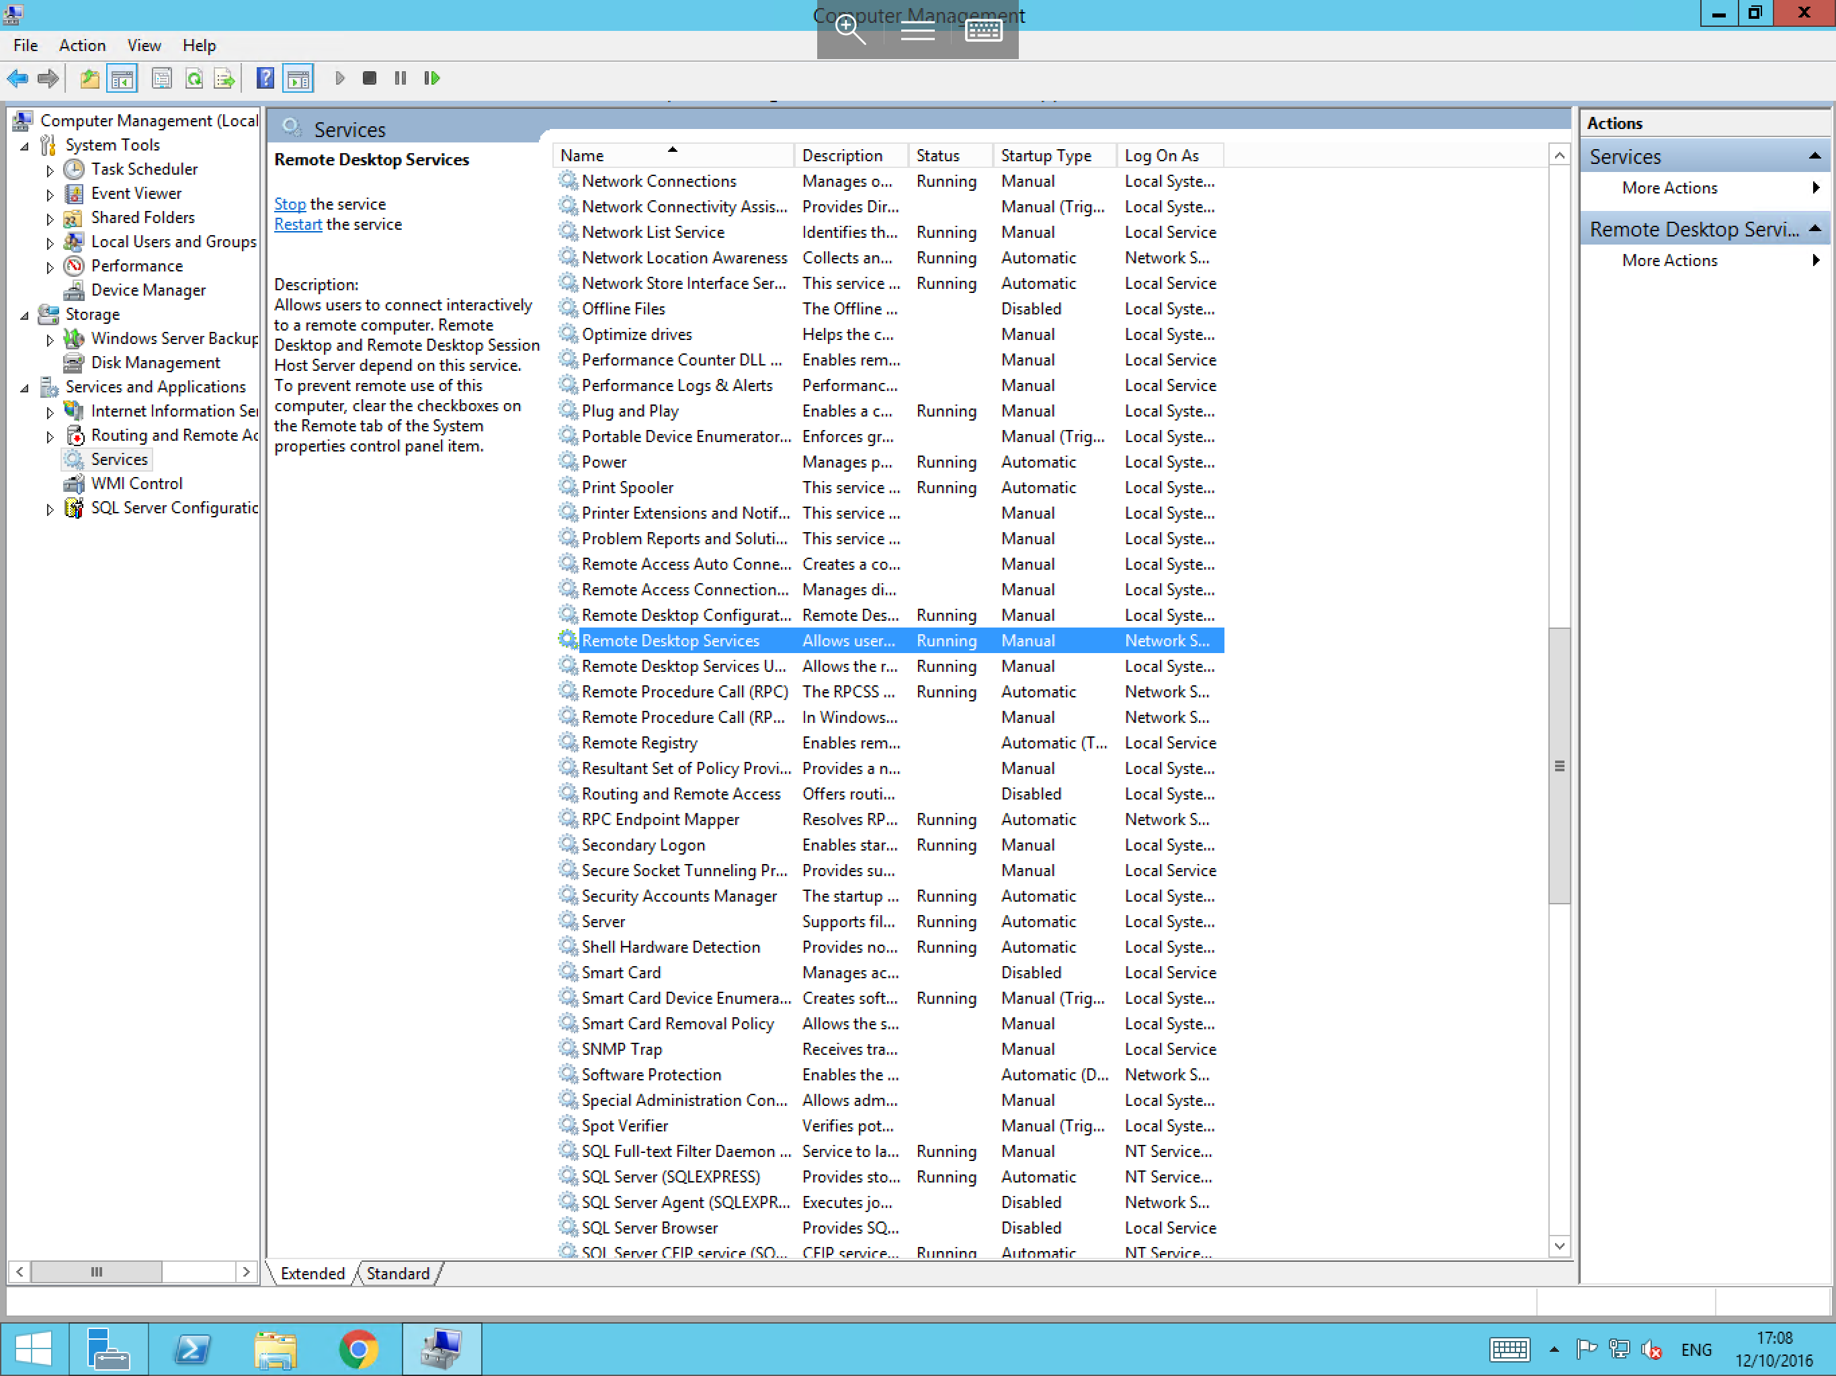The image size is (1836, 1376).
Task: Click the Forward arrow toolbar button
Action: (x=48, y=78)
